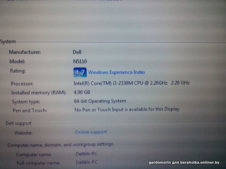Click the Processor label
Image resolution: width=226 pixels, height=169 pixels.
(x=22, y=84)
